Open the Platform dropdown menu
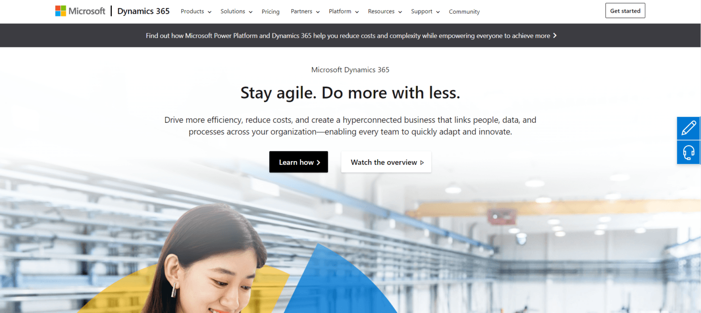 point(343,11)
